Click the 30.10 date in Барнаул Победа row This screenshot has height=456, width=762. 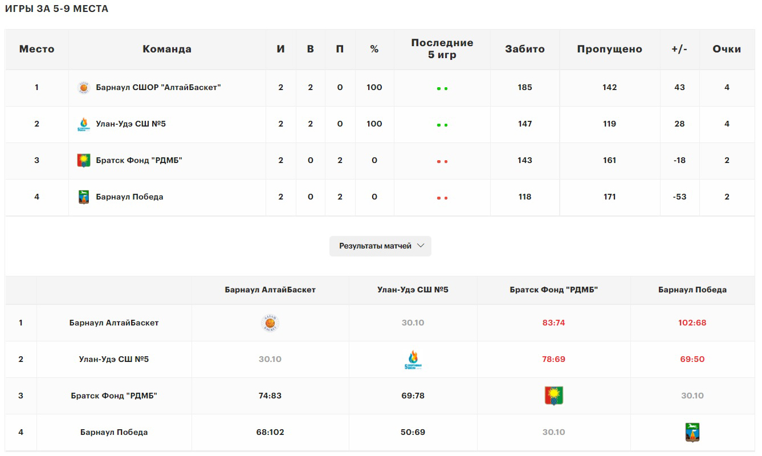554,432
